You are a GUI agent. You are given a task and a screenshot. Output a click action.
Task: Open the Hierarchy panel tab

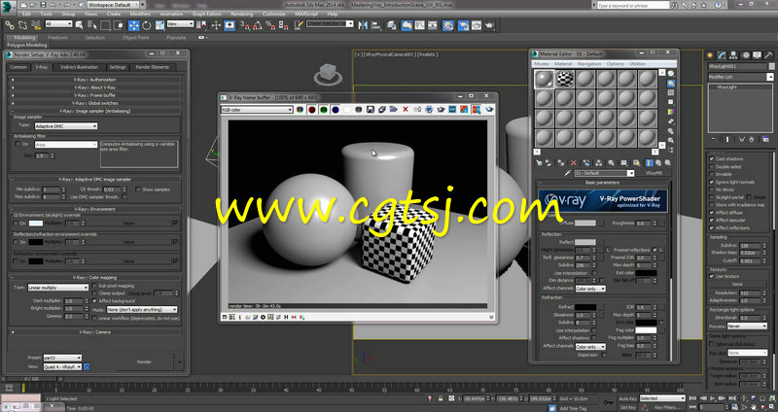pos(734,55)
